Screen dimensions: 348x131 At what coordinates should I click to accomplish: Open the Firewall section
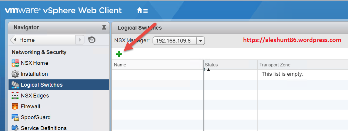click(x=30, y=107)
